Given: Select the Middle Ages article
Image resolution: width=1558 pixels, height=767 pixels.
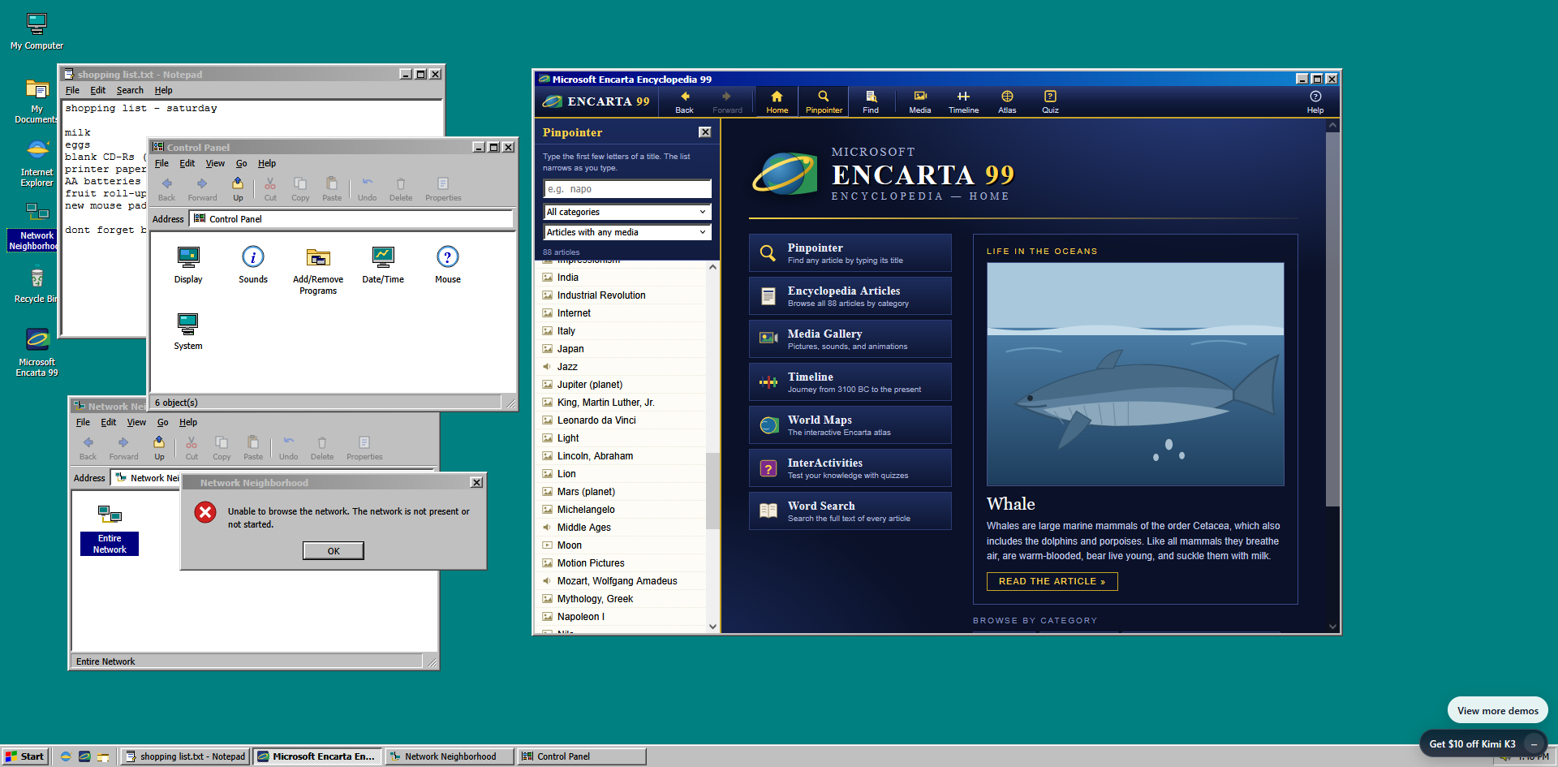Looking at the screenshot, I should click(x=620, y=528).
